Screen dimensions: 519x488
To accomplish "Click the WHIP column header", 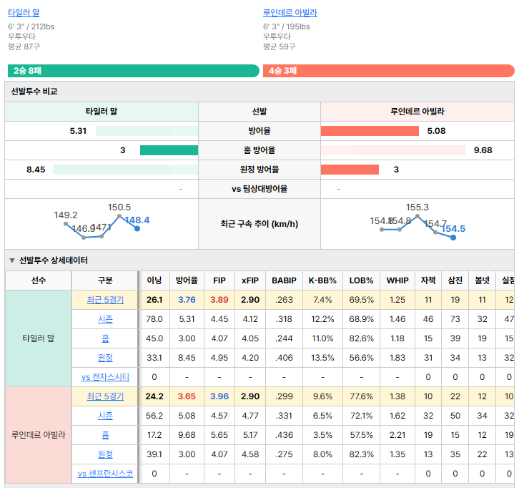I will coord(397,280).
